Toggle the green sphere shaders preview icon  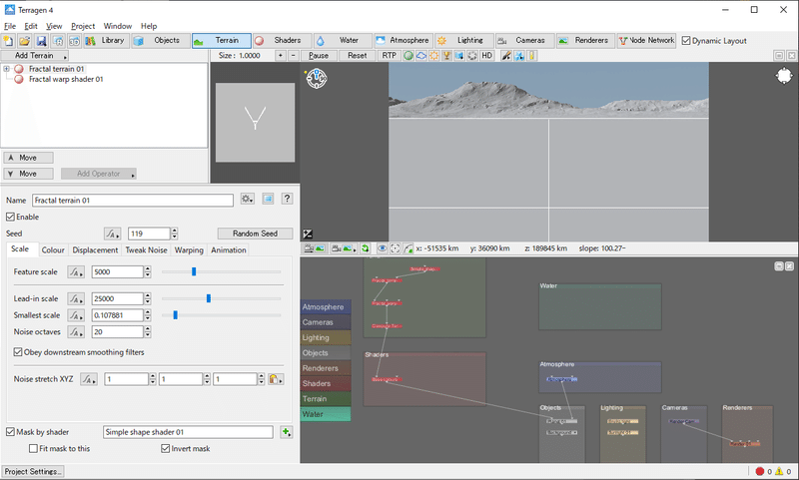pos(408,56)
